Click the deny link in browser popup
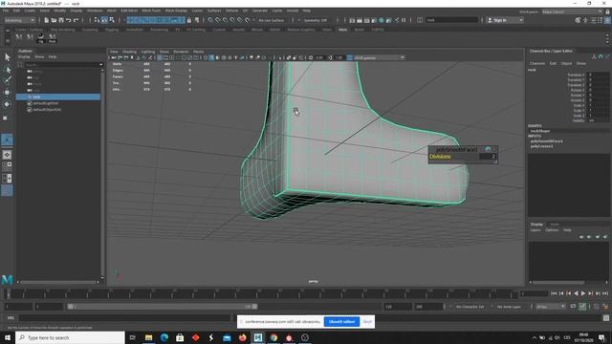Viewport: 612px width, 344px height. point(367,322)
